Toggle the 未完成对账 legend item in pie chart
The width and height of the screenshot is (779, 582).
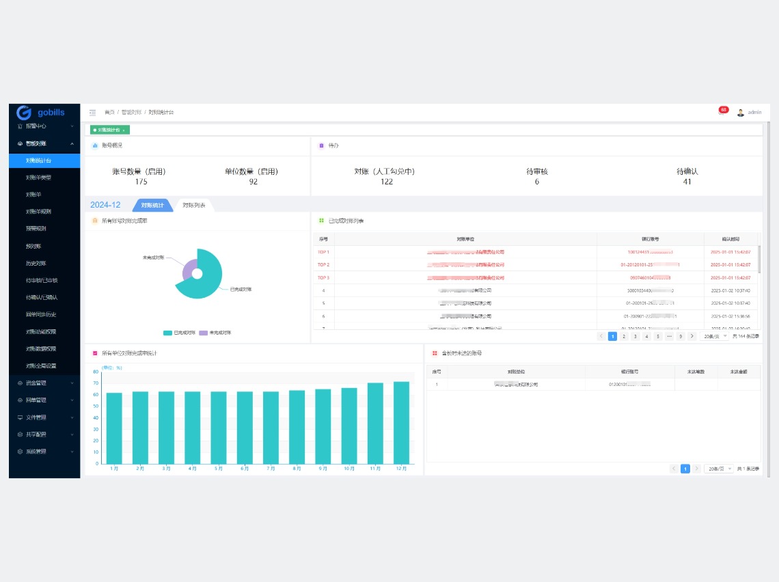click(215, 333)
